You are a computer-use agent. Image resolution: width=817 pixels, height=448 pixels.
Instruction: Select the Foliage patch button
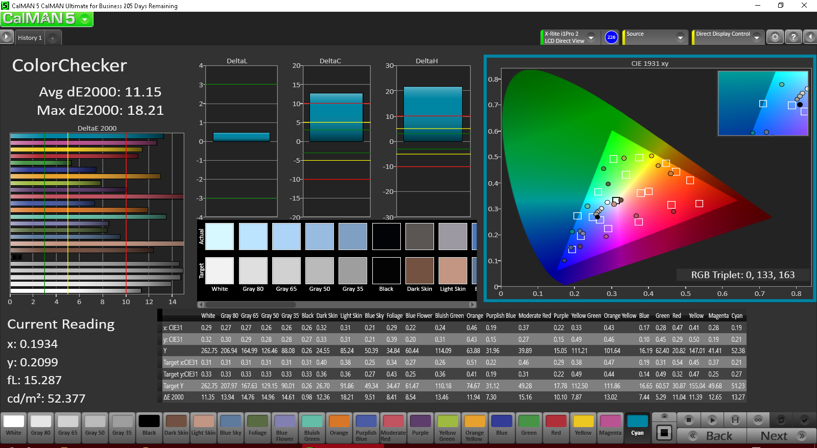257,428
